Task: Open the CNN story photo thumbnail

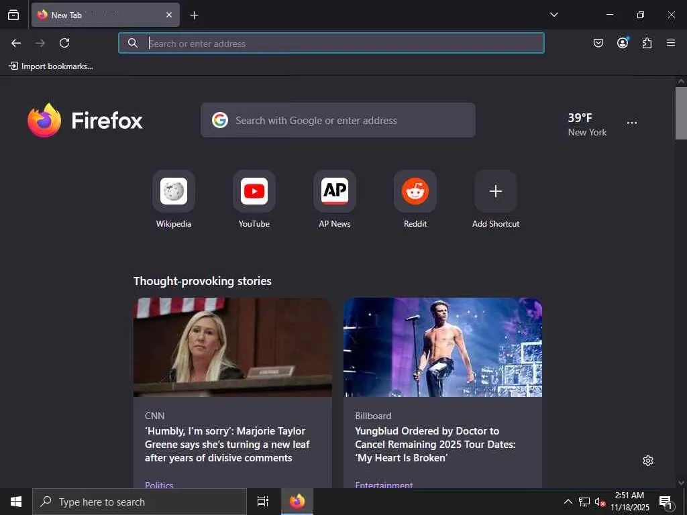Action: pyautogui.click(x=232, y=347)
